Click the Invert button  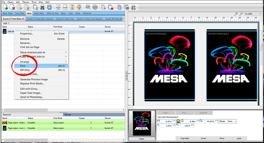[x=203, y=138]
